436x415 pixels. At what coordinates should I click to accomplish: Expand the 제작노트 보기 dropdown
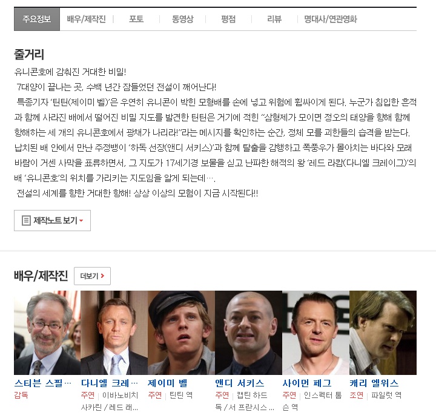pos(52,221)
